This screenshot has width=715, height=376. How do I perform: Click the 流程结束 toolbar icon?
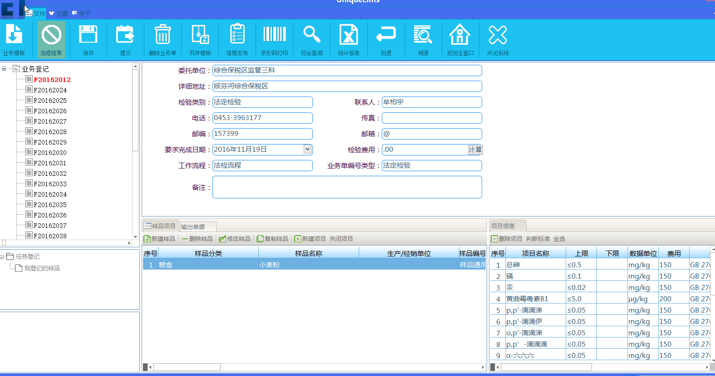51,40
